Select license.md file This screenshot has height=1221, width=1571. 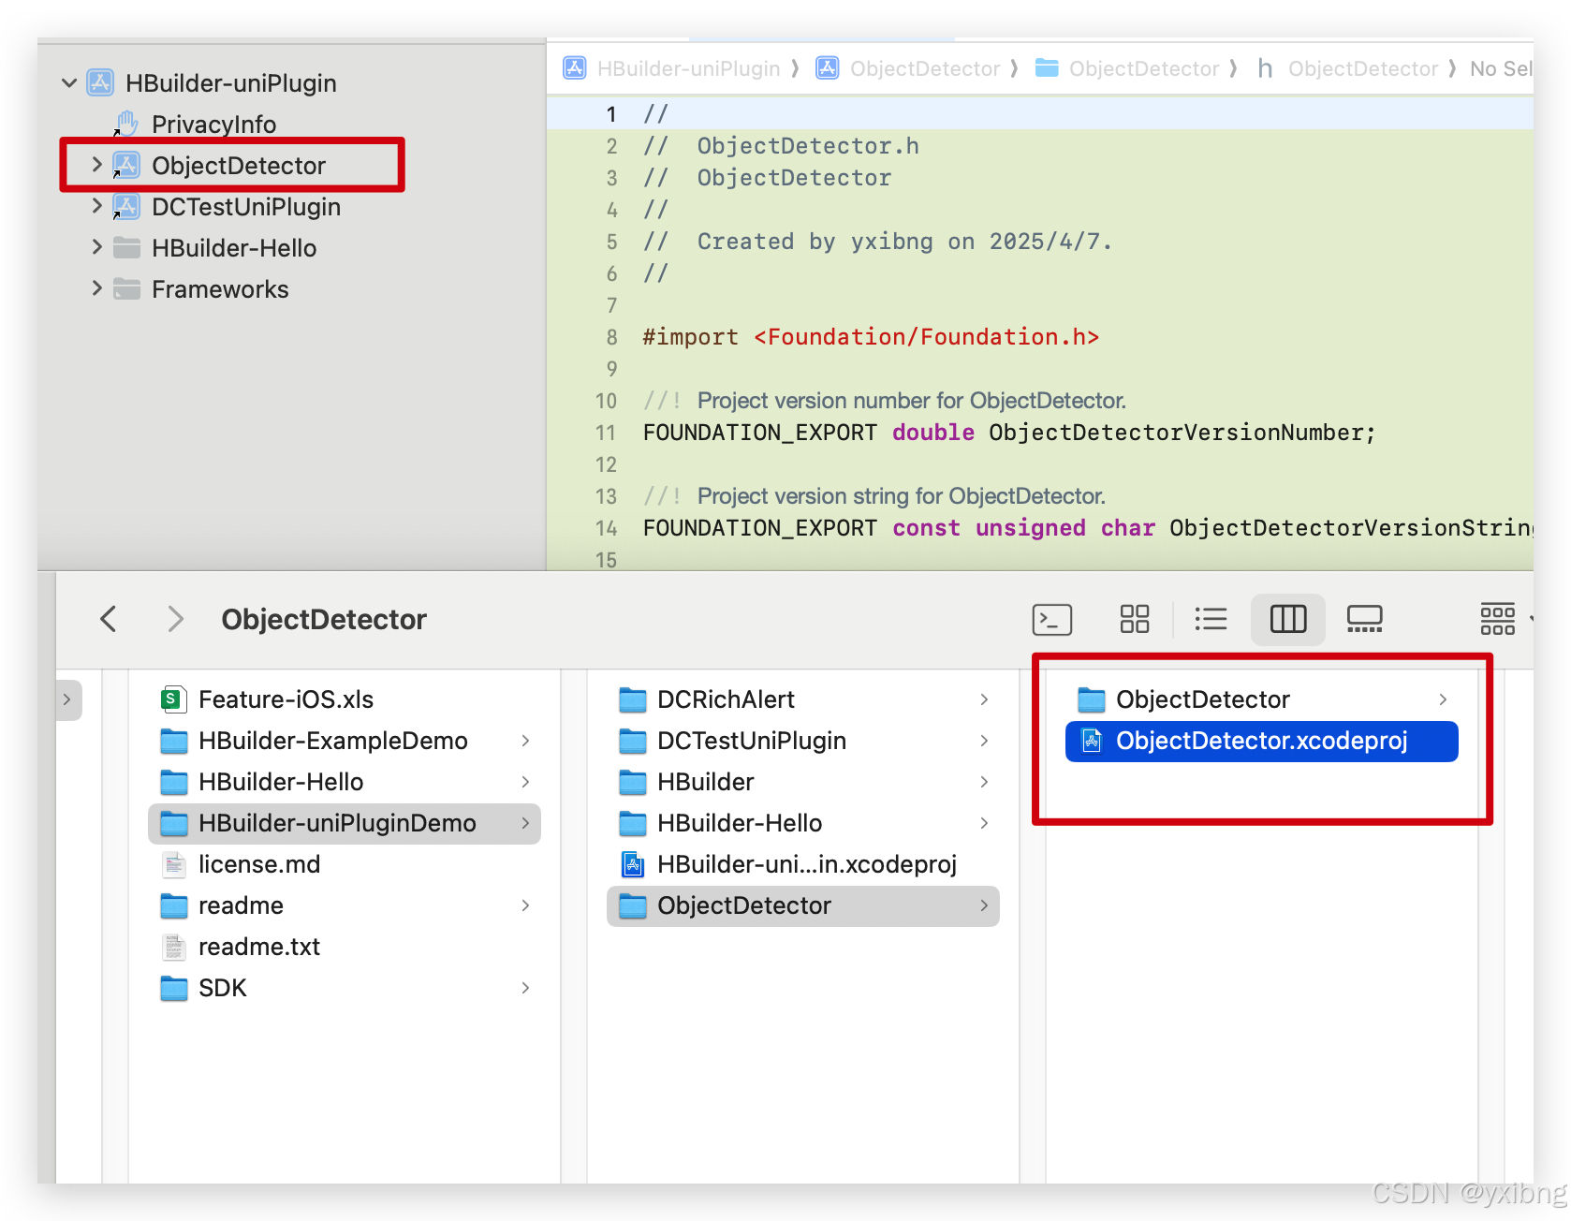click(x=259, y=864)
